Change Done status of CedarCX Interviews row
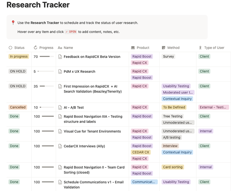231x191 pixels. (14, 146)
